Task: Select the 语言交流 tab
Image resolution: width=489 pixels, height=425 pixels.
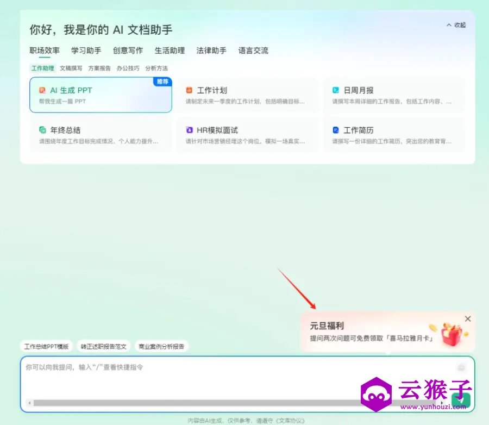Action: (253, 51)
